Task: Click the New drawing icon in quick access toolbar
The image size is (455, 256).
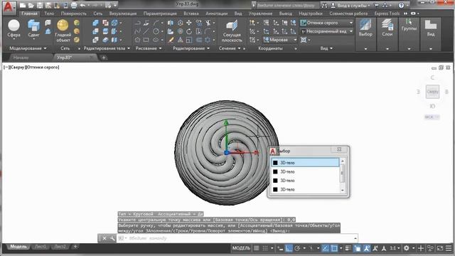Action: point(23,5)
